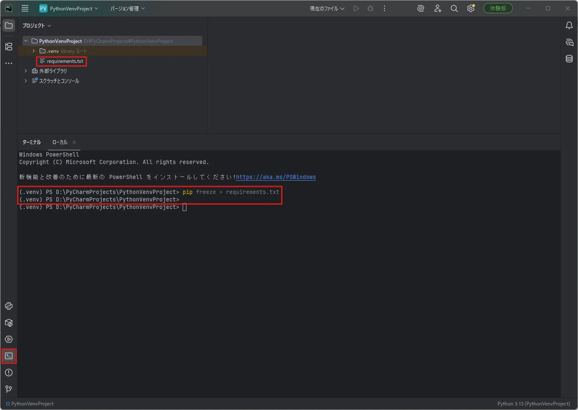Expand the 外部ライブラリ node
578x410 pixels.
(26, 71)
